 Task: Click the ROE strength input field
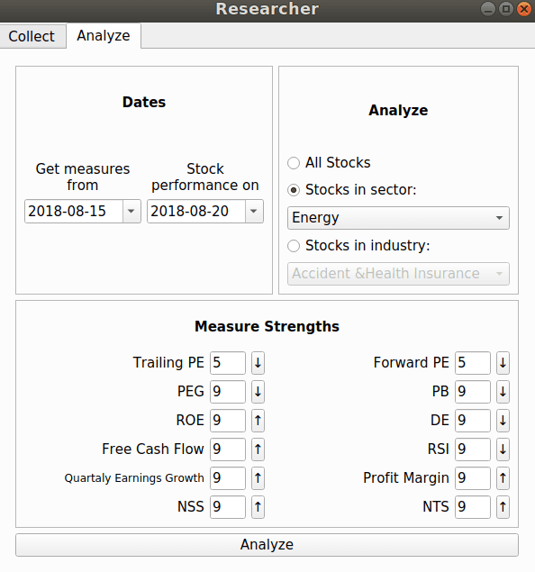pos(228,421)
